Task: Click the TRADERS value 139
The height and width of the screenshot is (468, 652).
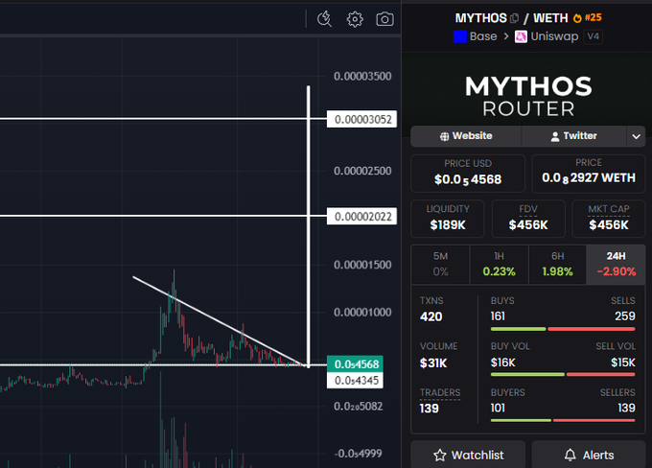Action: point(430,409)
